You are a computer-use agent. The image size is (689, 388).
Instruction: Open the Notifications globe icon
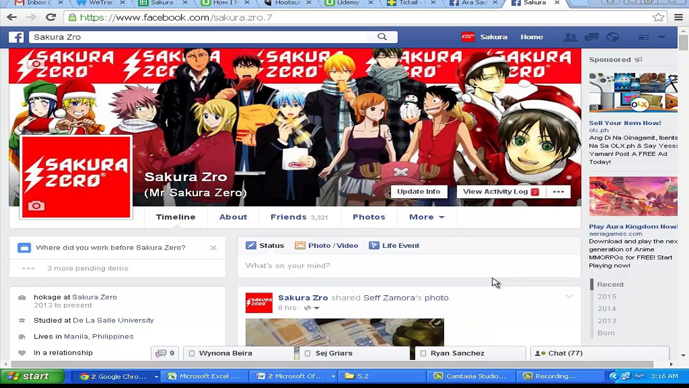click(613, 37)
